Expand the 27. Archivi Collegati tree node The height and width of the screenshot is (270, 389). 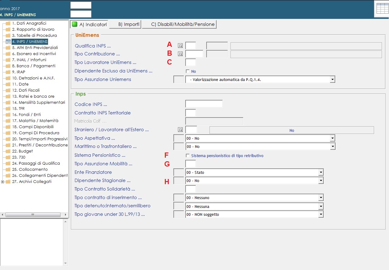point(3,182)
